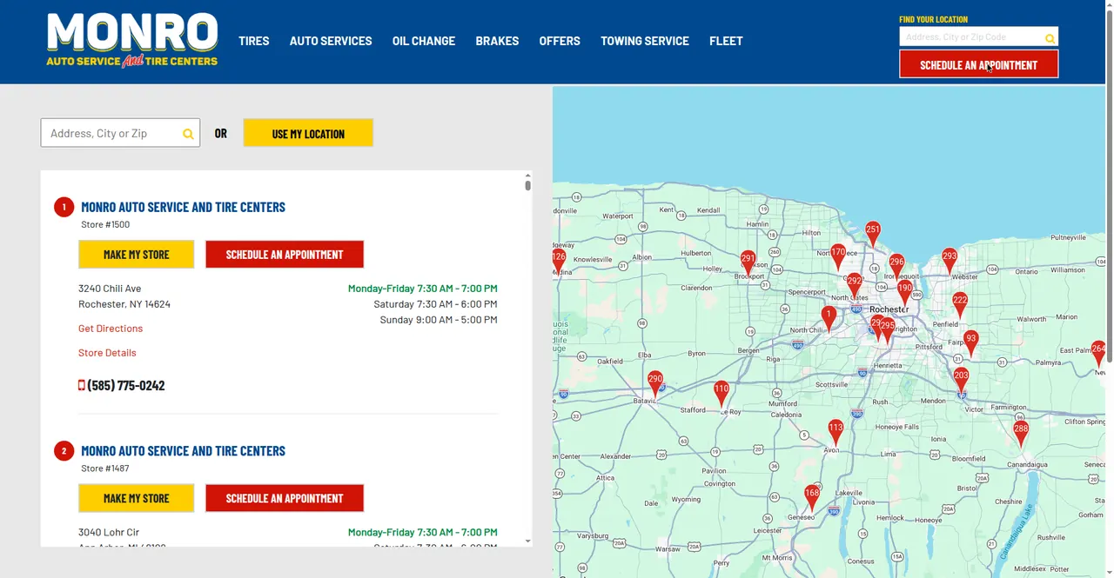Open the Towing Service page

point(645,41)
